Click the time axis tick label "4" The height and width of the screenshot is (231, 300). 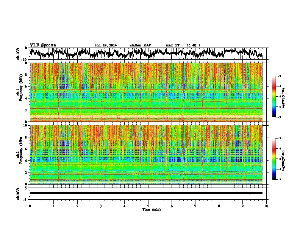(x=124, y=206)
